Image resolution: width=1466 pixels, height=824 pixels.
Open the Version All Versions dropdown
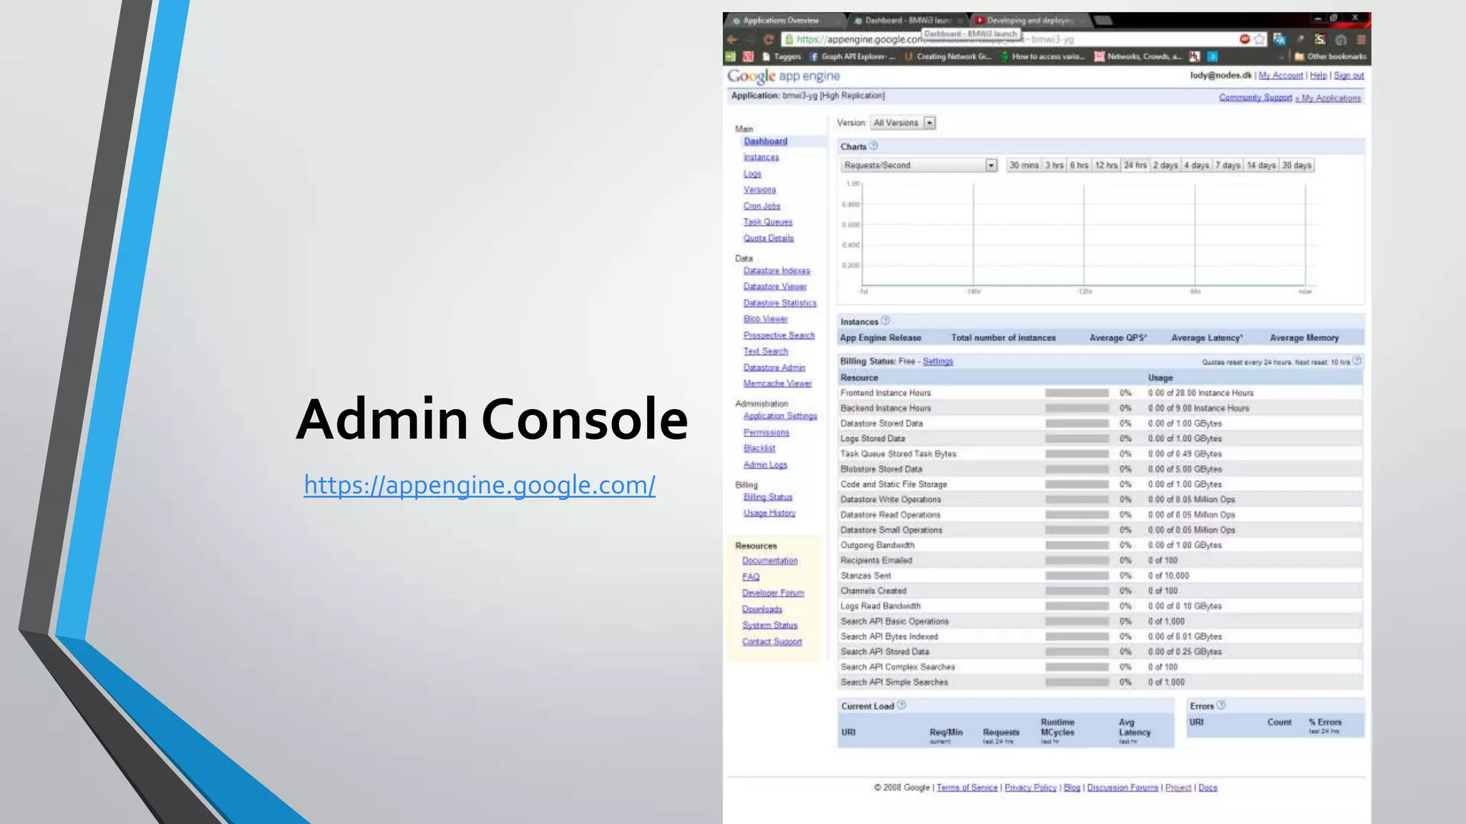[903, 123]
